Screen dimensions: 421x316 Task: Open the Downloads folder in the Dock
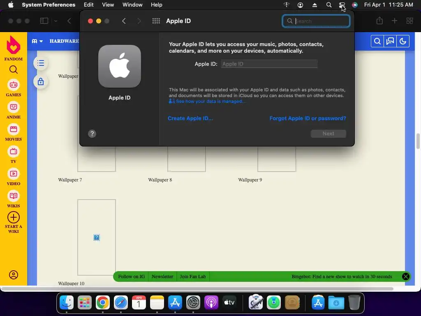tap(336, 302)
